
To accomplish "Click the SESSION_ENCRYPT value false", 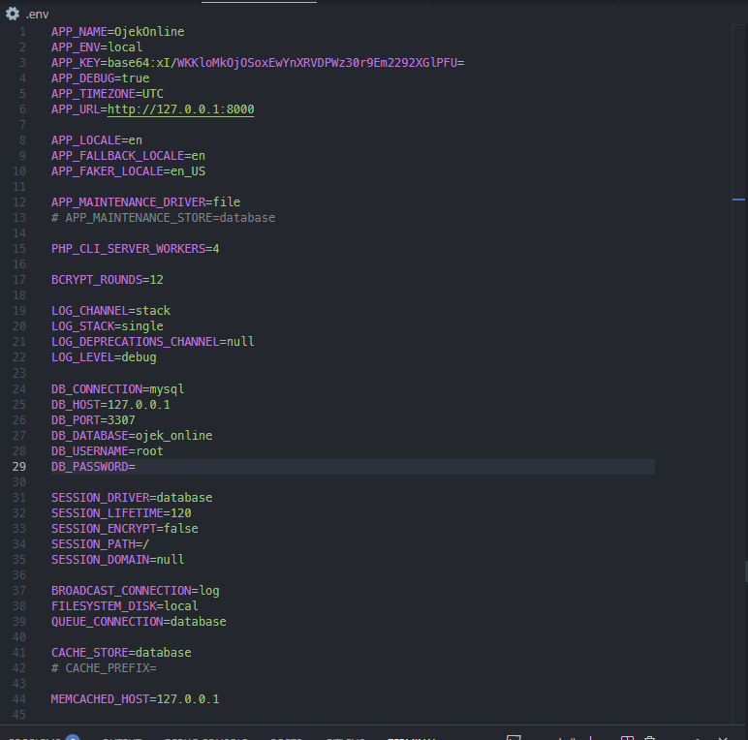I will (x=180, y=529).
